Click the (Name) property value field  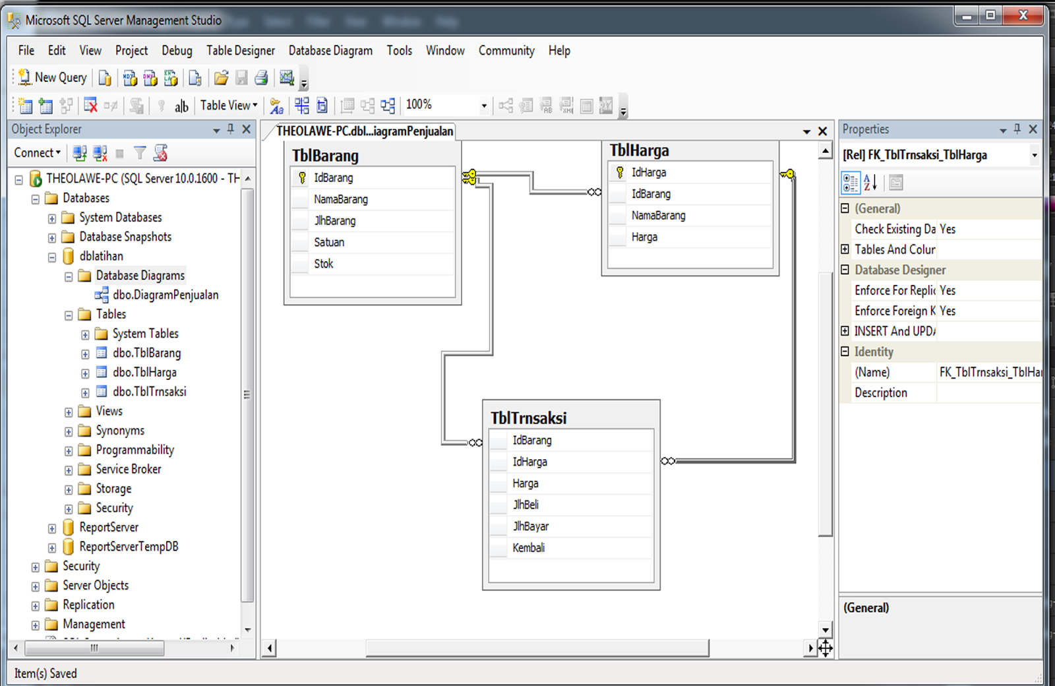(x=990, y=373)
